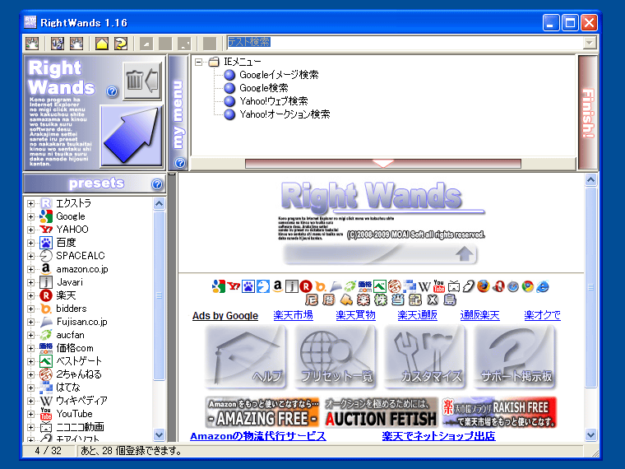
Task: Expand the YouTube preset node
Action: [30, 414]
